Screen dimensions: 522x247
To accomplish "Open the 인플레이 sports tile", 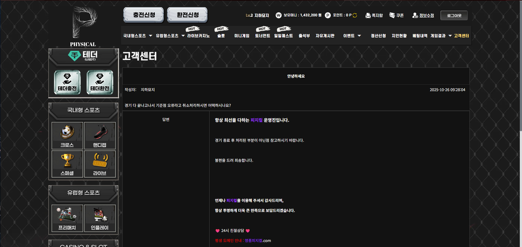I will tap(100, 218).
